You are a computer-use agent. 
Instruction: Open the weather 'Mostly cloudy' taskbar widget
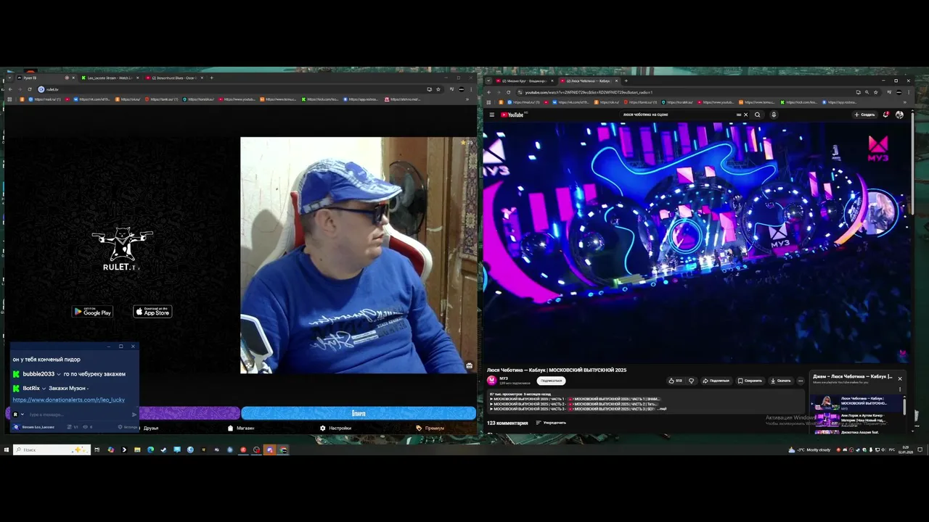click(x=809, y=449)
